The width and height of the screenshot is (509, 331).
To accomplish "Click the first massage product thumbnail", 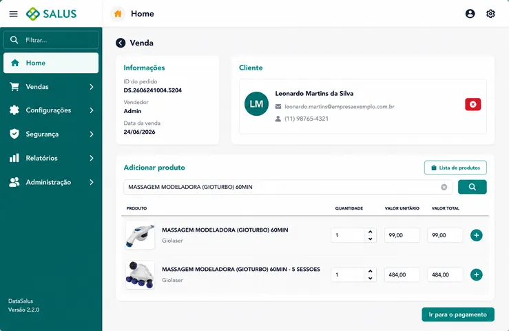I will pos(141,235).
